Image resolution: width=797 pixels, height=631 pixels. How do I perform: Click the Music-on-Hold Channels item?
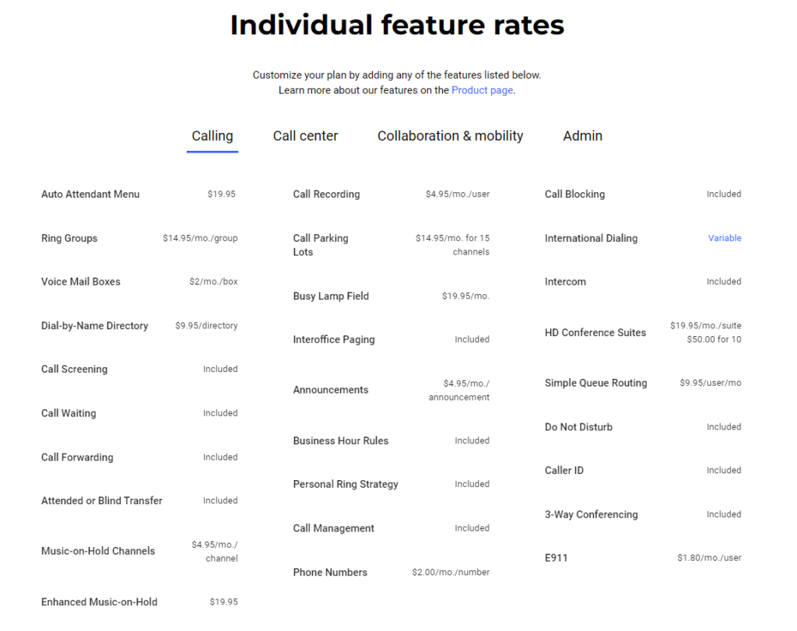98,551
